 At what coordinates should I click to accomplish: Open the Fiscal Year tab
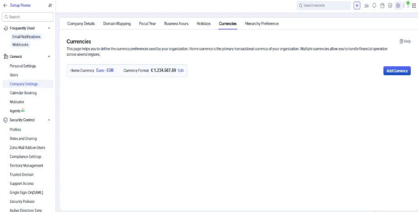pyautogui.click(x=148, y=24)
